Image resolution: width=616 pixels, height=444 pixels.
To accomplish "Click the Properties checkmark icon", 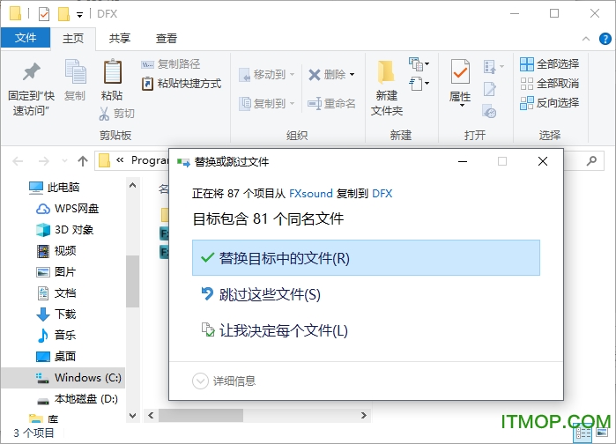I will [460, 71].
